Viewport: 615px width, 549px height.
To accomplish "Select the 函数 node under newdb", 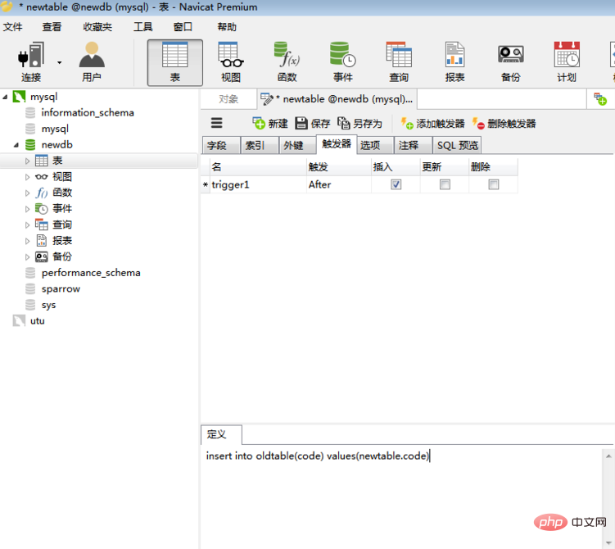I will pos(62,193).
